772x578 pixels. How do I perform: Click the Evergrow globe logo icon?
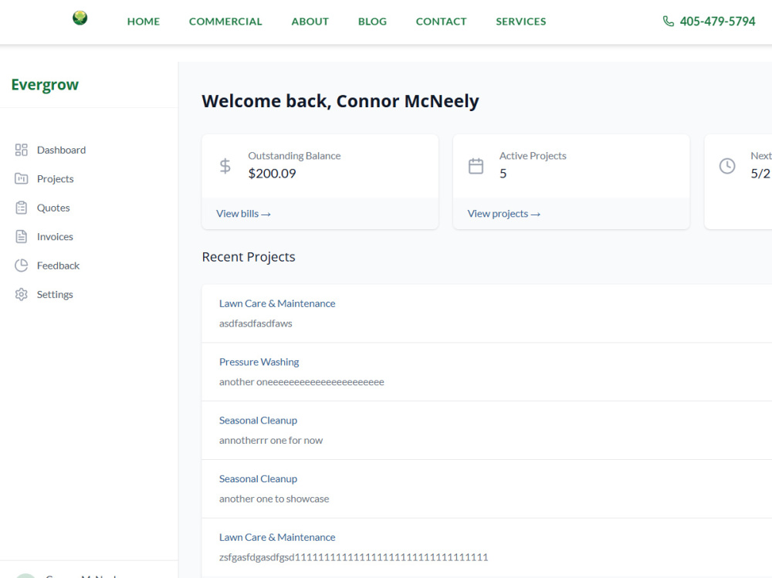tap(80, 19)
